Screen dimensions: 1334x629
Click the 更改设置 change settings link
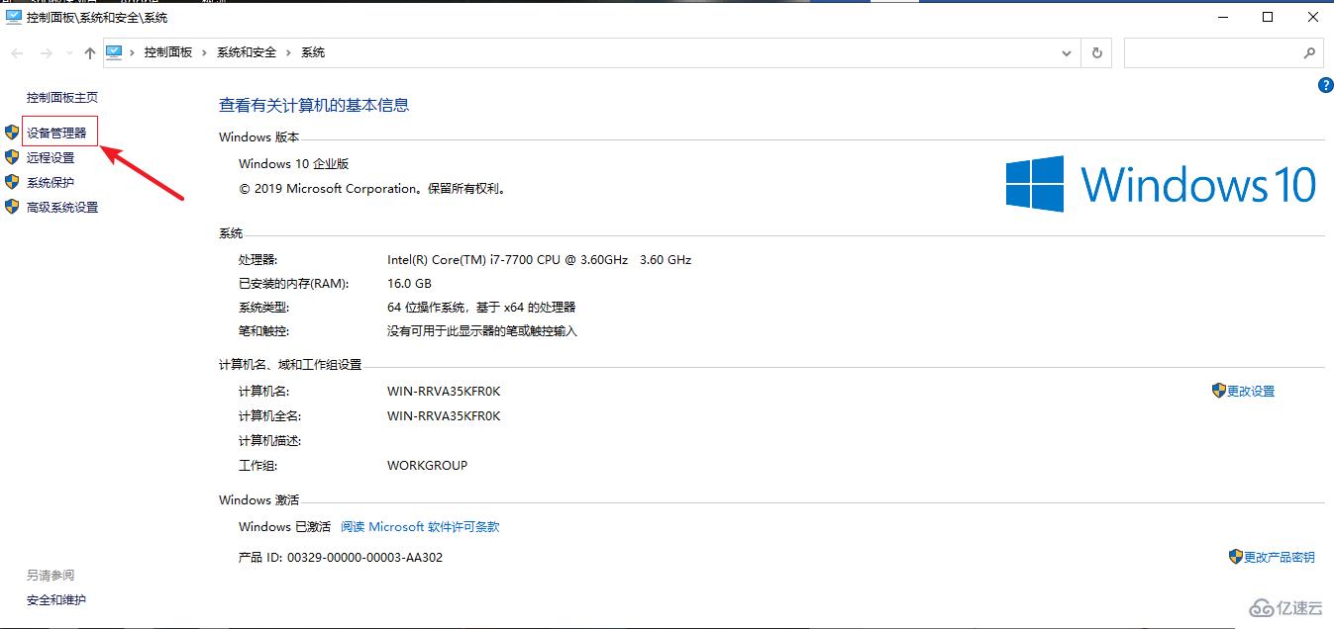1251,391
